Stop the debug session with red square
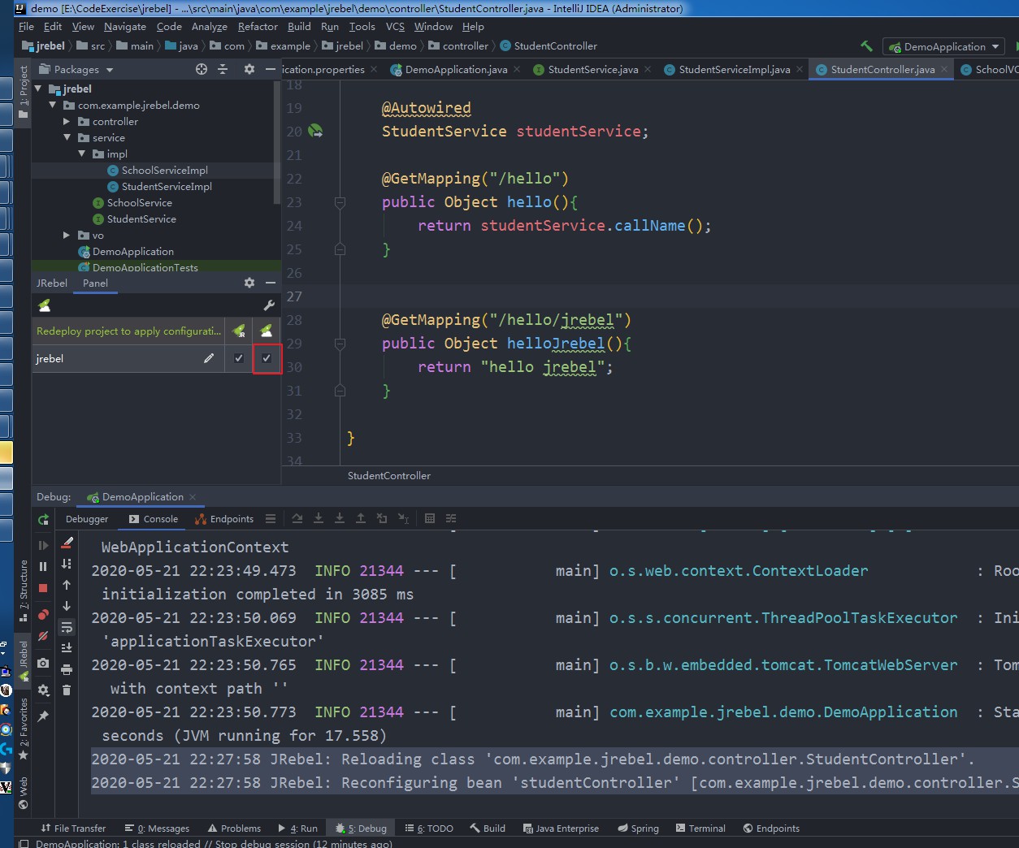Viewport: 1019px width, 848px height. pos(43,588)
